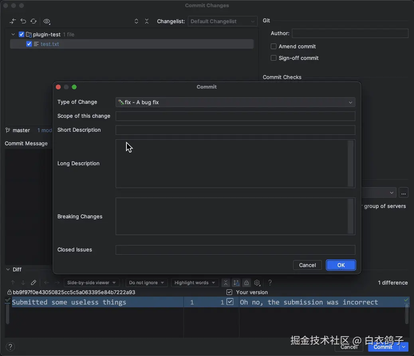Collapse the Diff section
Viewport: 414px width, 356px height.
coord(8,269)
